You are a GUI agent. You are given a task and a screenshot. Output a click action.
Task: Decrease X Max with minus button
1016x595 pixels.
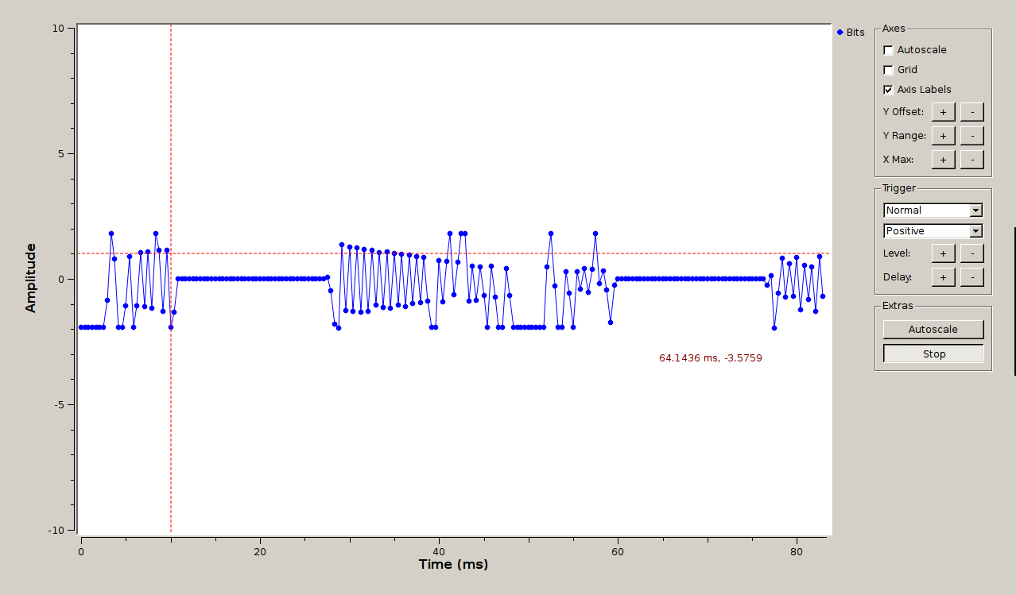click(971, 160)
